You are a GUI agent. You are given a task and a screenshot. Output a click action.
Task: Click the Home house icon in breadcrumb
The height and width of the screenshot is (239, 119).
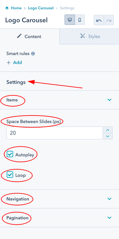(x=7, y=8)
